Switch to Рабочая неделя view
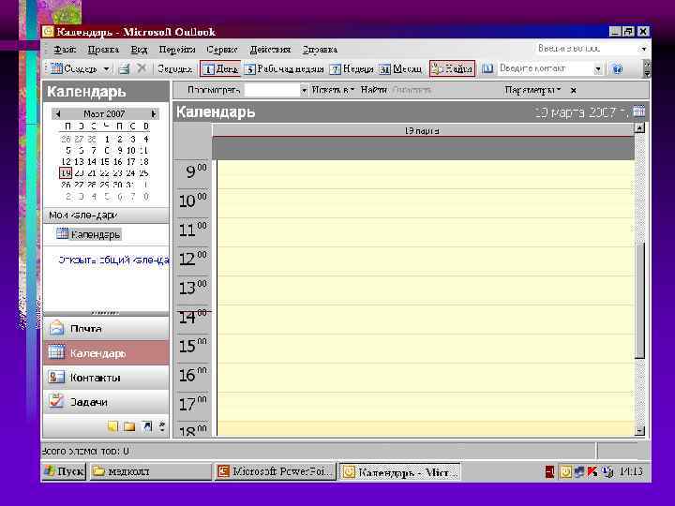 tap(285, 68)
